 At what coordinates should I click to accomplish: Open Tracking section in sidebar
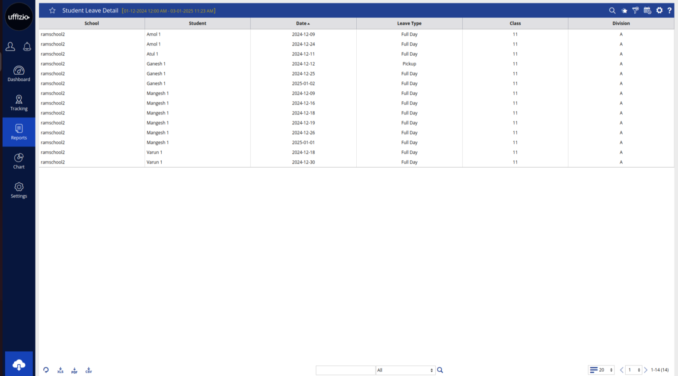tap(19, 103)
